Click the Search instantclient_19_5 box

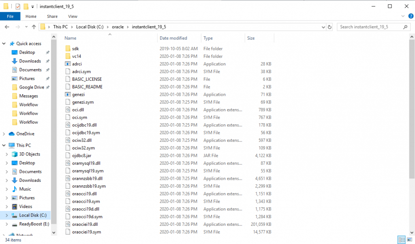(x=369, y=27)
